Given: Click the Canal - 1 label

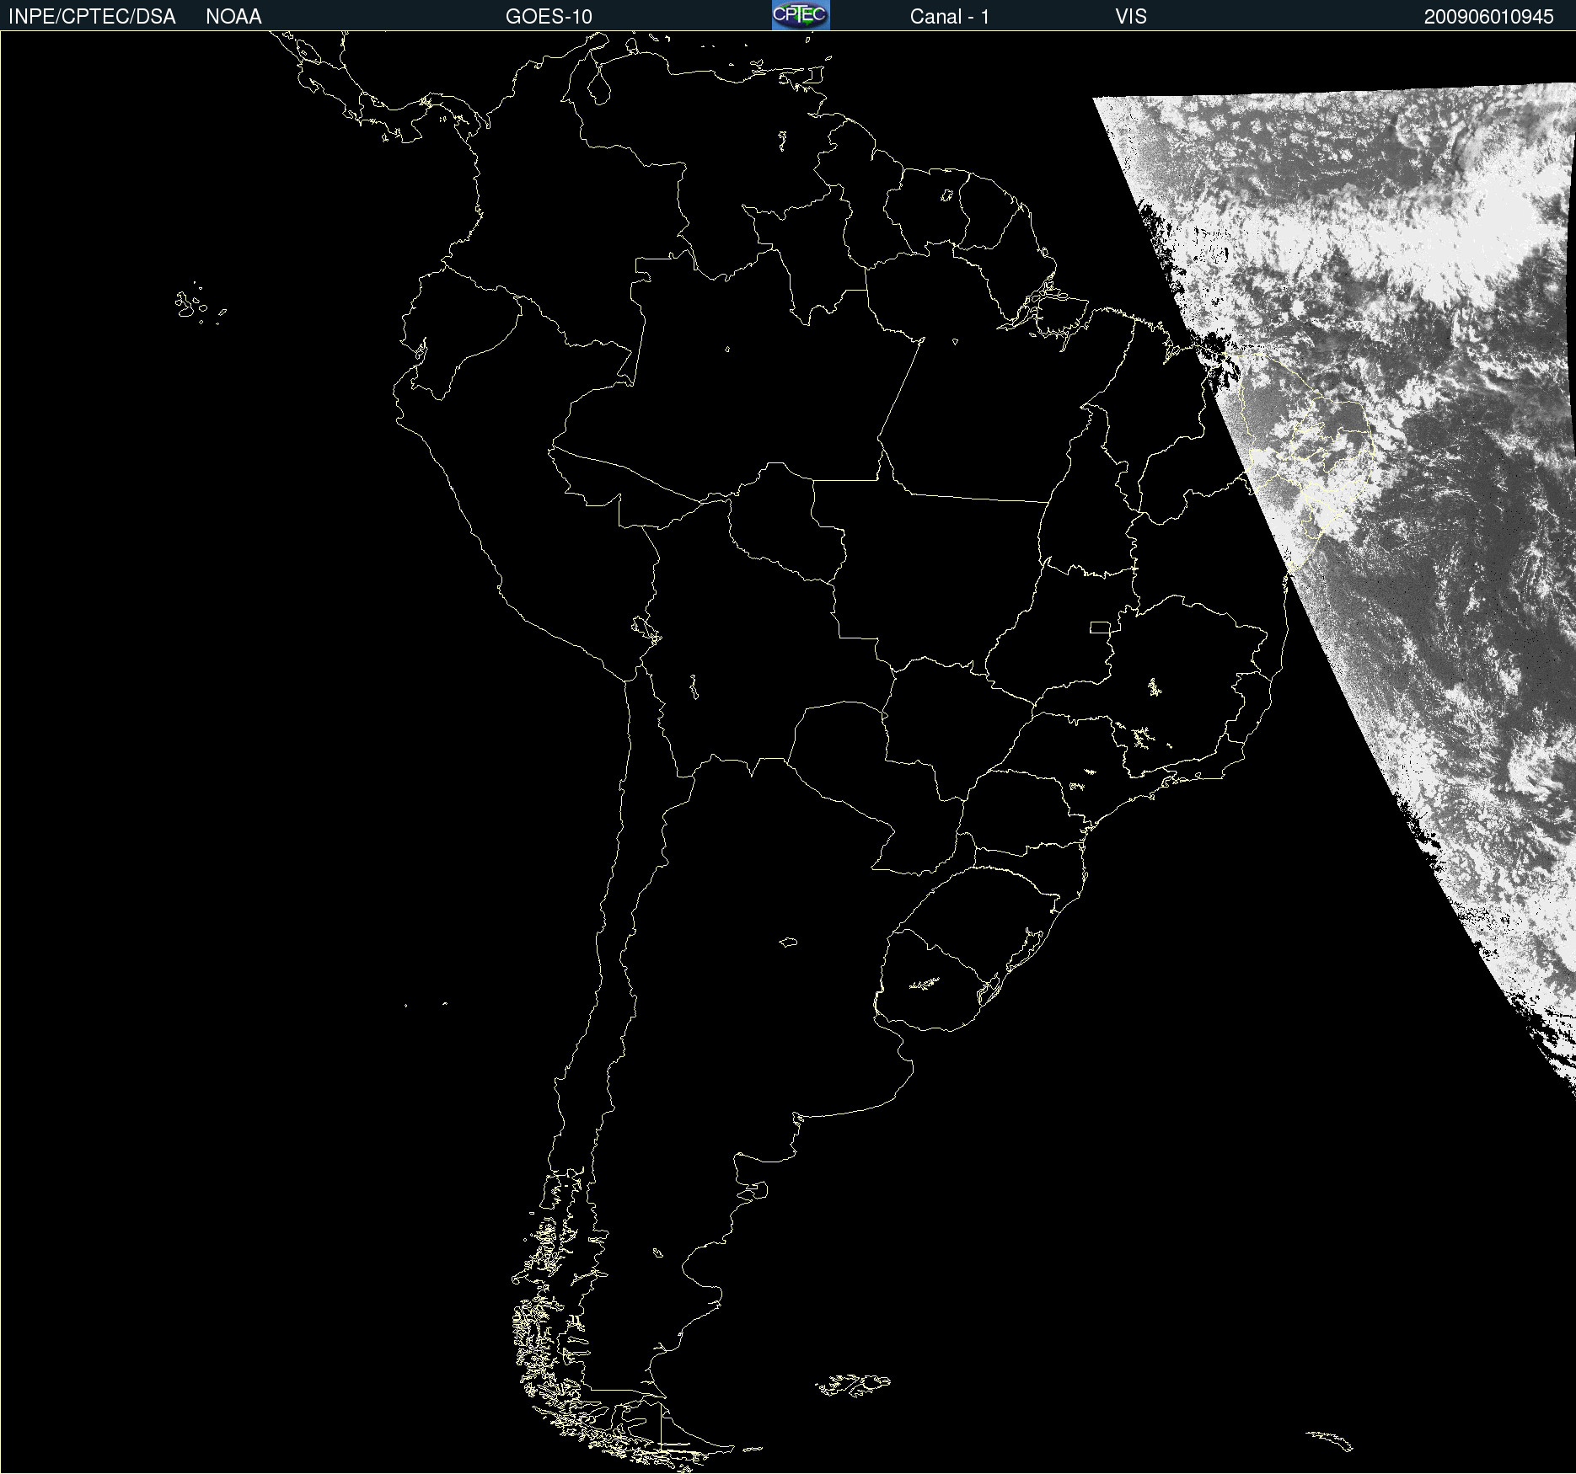Looking at the screenshot, I should [x=949, y=17].
